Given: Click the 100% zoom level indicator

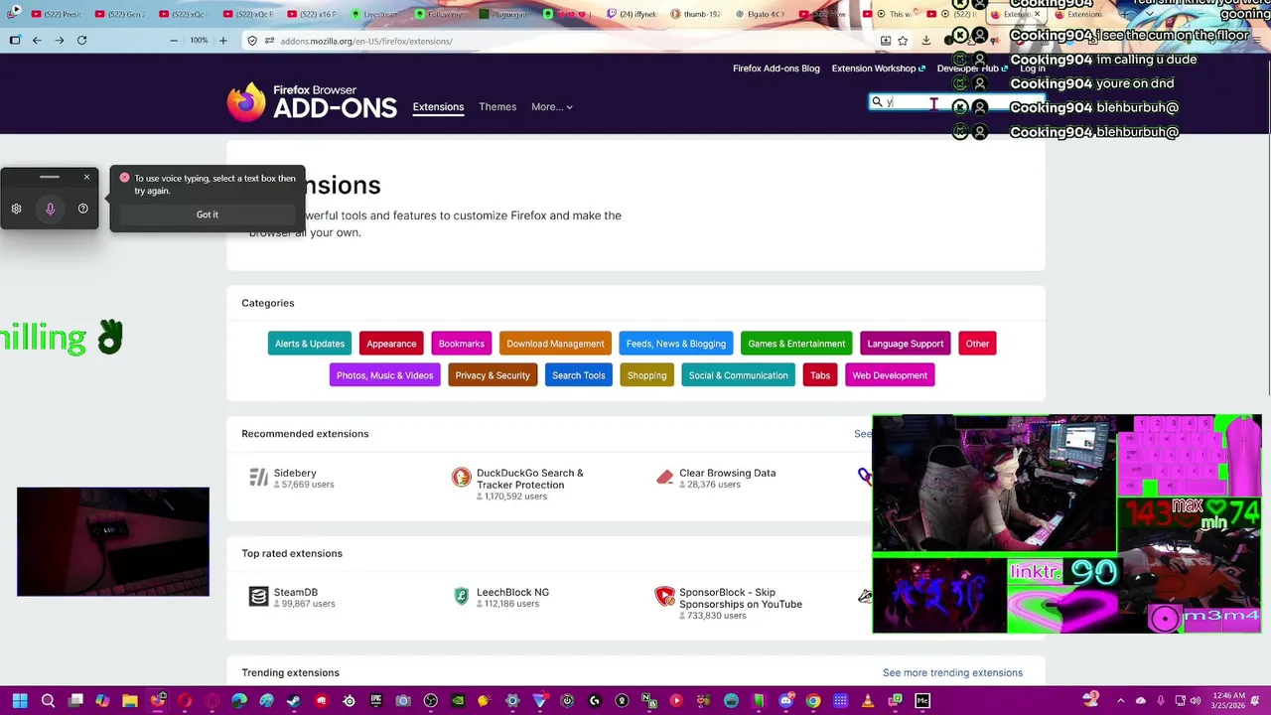Looking at the screenshot, I should click(199, 41).
